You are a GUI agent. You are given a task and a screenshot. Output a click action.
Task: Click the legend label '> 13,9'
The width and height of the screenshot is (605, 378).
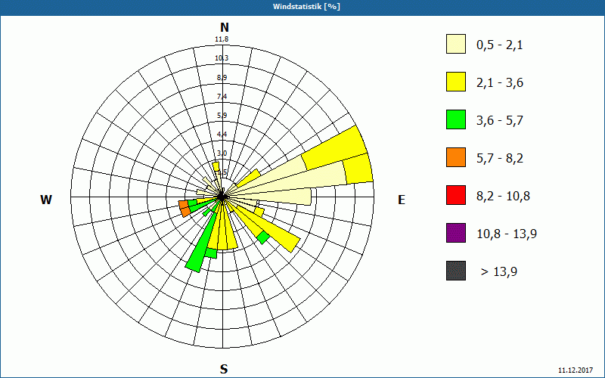click(x=499, y=272)
